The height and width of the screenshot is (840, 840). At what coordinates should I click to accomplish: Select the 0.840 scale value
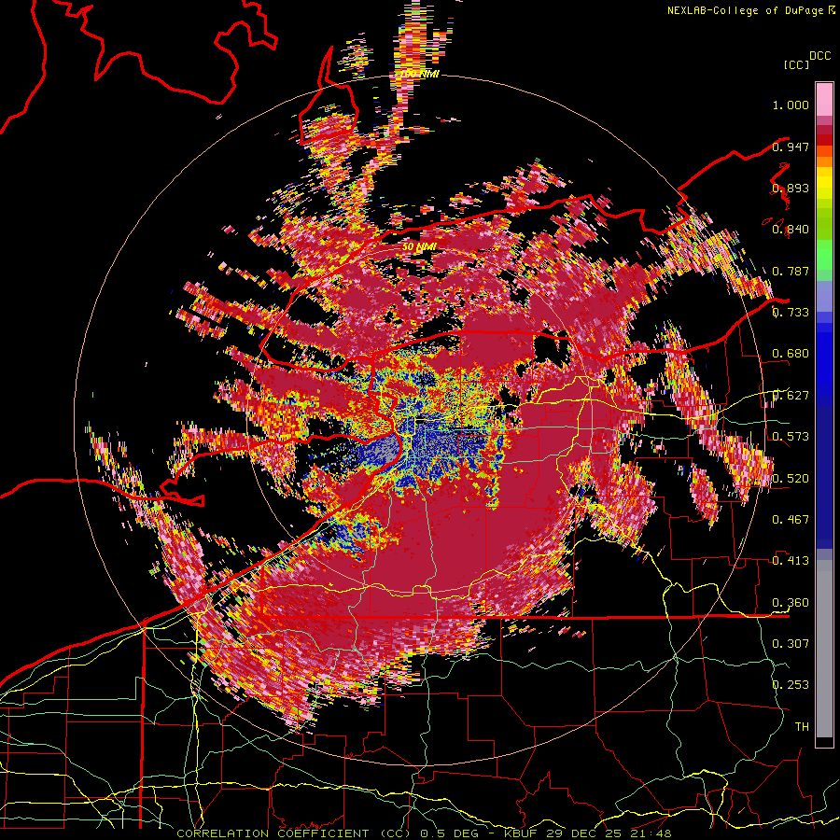point(791,230)
